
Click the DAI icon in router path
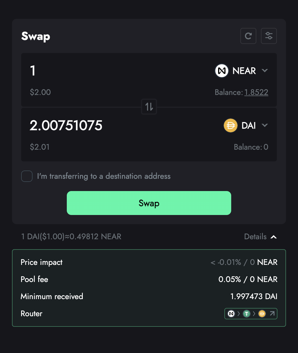click(x=262, y=314)
